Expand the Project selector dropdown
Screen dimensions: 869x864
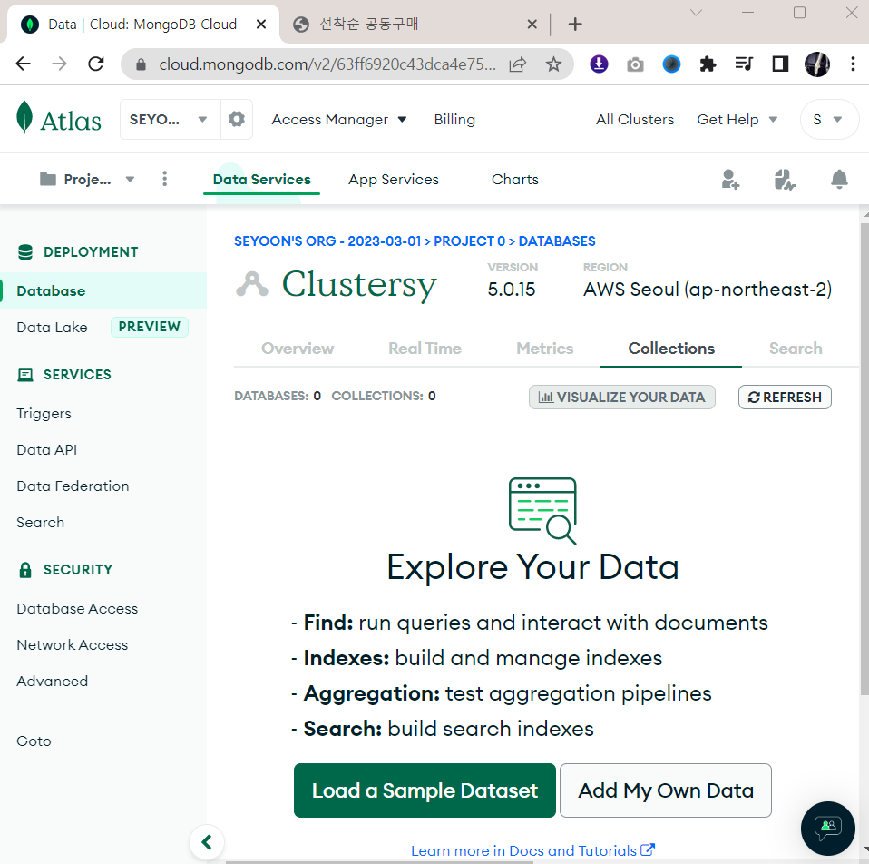pyautogui.click(x=87, y=179)
